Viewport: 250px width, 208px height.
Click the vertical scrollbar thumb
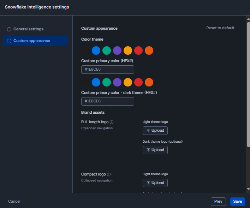pos(249,84)
